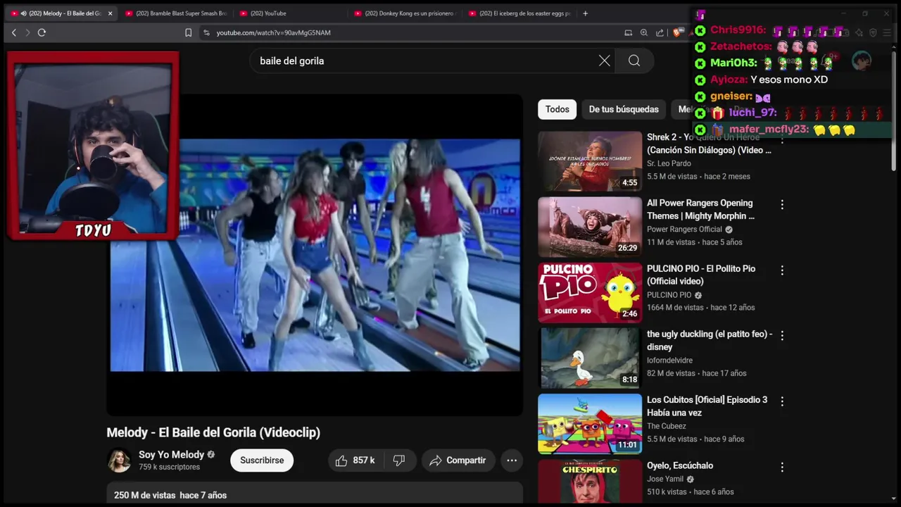Select the De tus búsquedas filter chip
Screen dimensions: 901x507
point(624,109)
